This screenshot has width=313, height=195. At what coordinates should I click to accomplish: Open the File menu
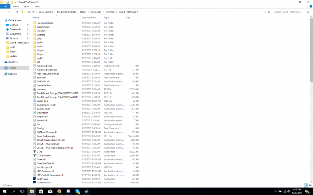[5, 6]
